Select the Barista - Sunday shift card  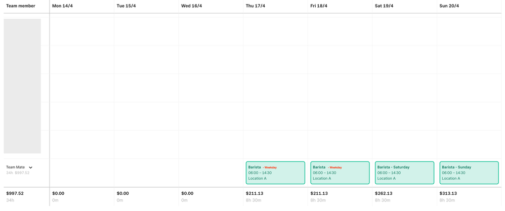[469, 173]
